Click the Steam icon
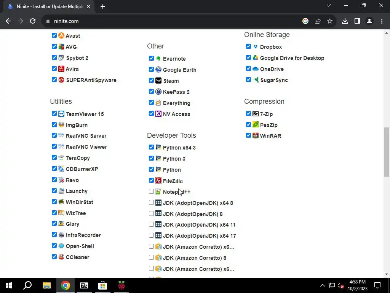The width and height of the screenshot is (390, 293). 158,80
